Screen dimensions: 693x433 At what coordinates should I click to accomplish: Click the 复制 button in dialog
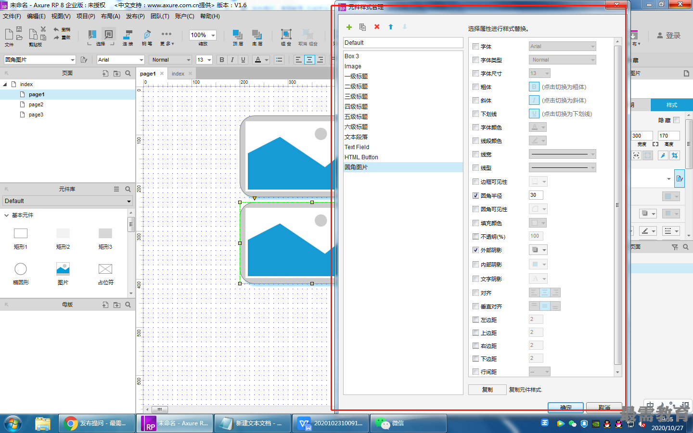[488, 390]
